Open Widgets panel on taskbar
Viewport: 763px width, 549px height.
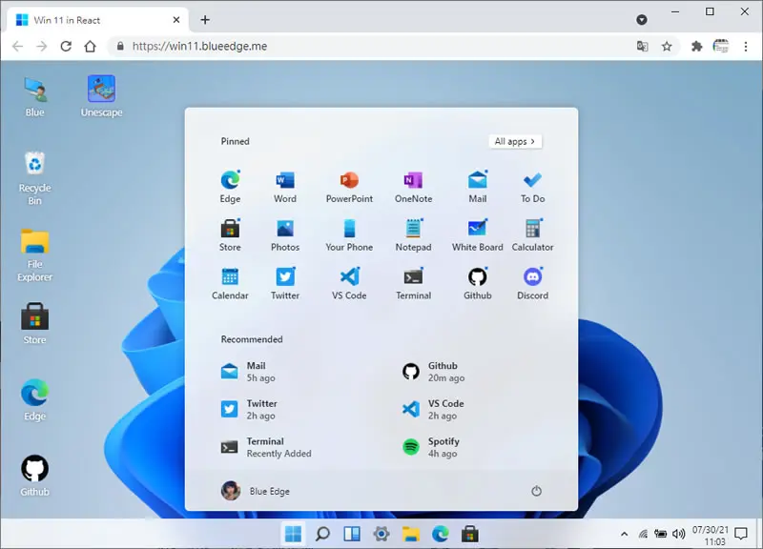tap(352, 534)
